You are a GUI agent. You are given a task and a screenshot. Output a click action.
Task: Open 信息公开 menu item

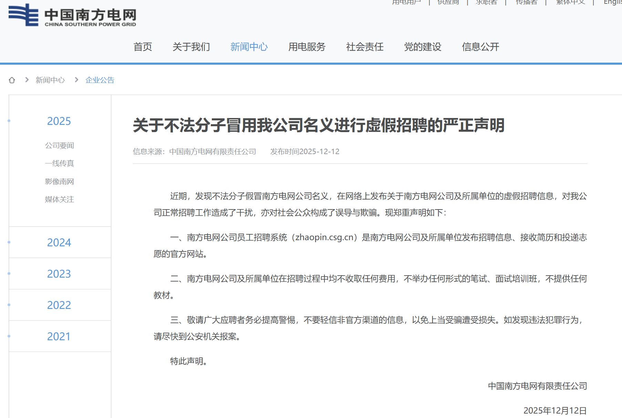click(x=480, y=47)
